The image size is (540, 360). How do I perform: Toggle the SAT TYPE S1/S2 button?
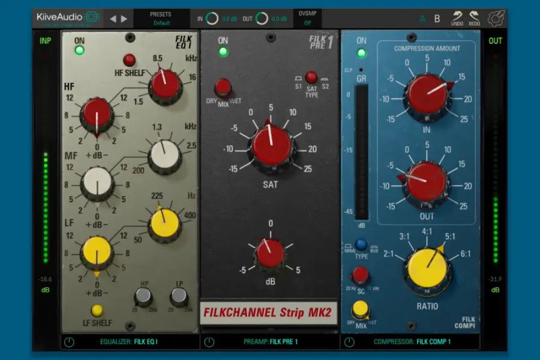point(311,77)
